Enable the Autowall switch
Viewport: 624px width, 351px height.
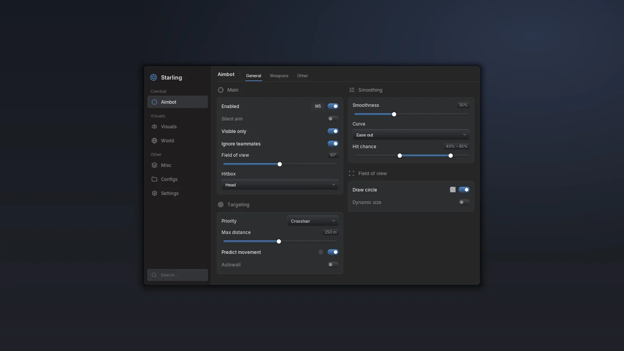coord(333,264)
